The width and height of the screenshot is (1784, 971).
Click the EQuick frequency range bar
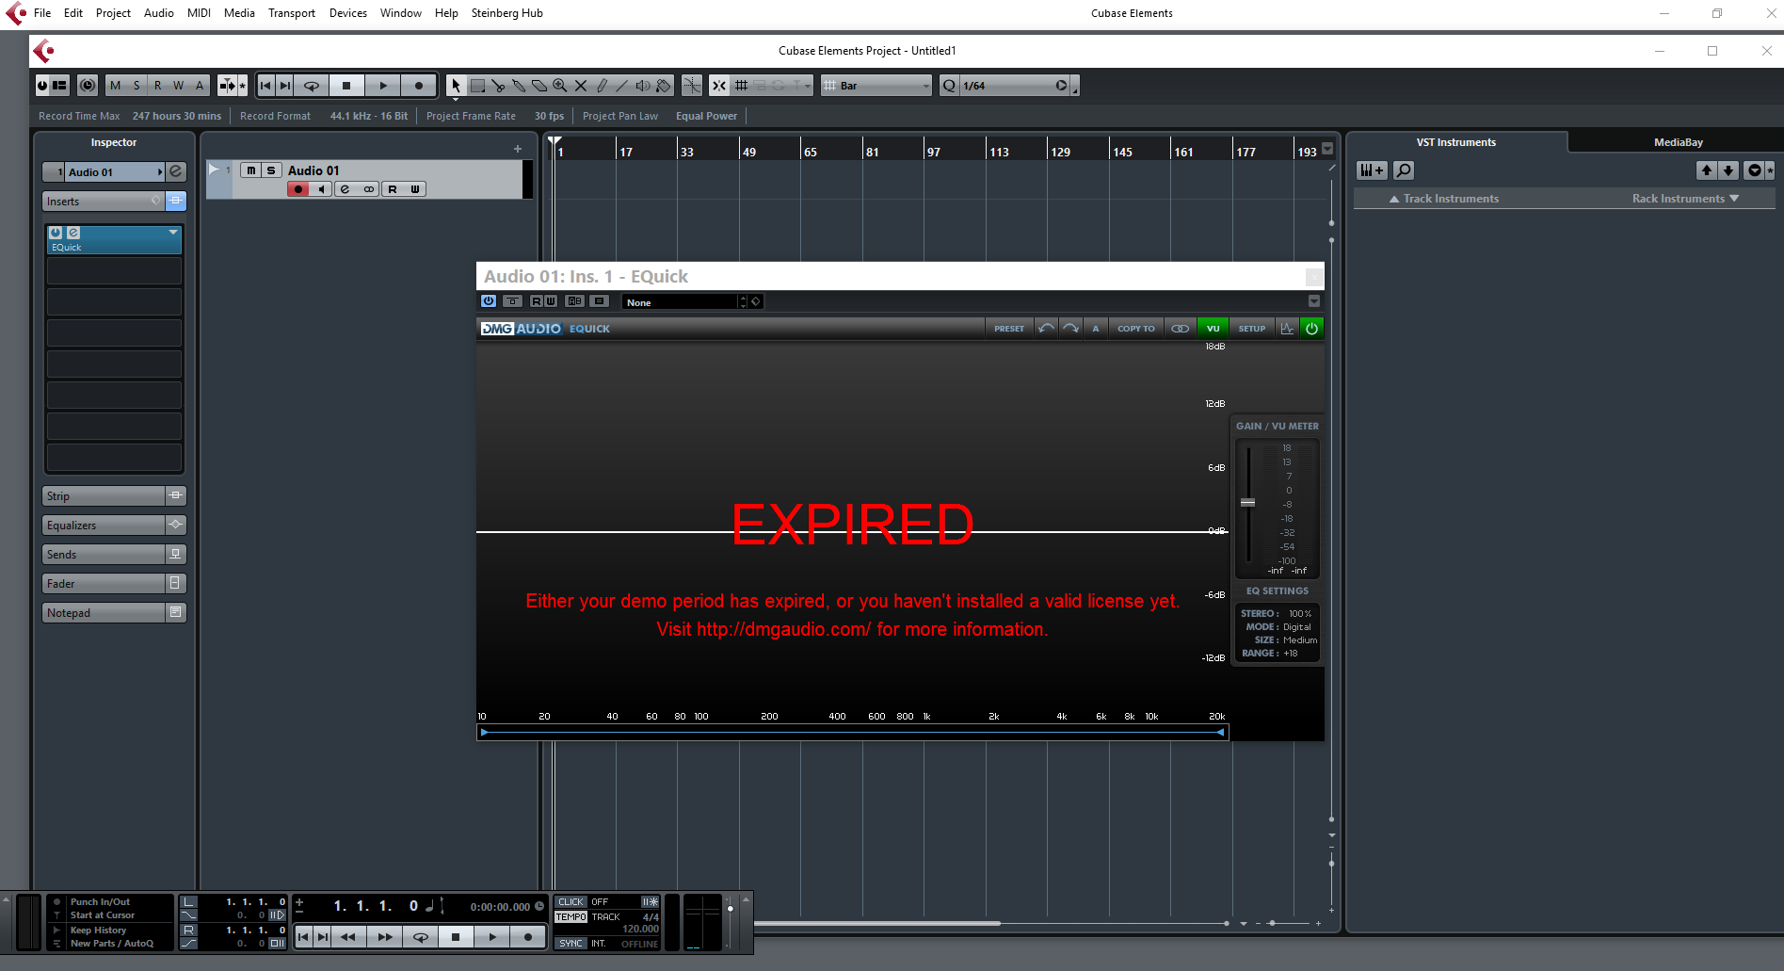tap(852, 732)
